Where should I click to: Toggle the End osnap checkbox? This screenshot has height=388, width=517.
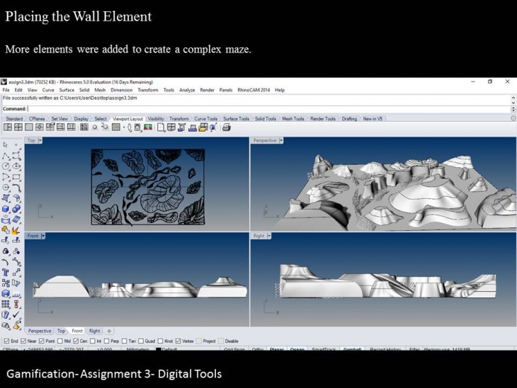point(6,341)
